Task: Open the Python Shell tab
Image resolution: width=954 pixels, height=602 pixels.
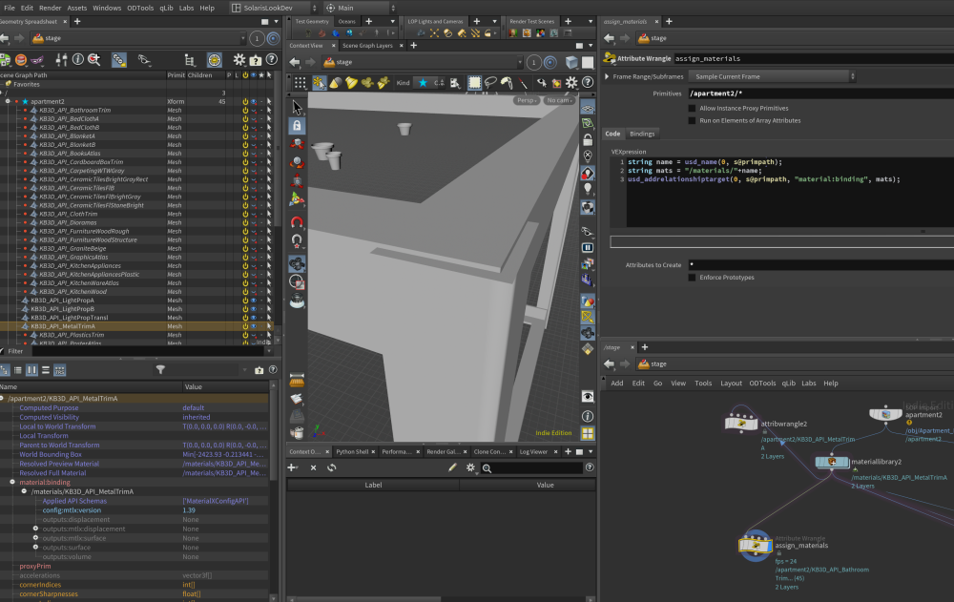Action: click(352, 451)
